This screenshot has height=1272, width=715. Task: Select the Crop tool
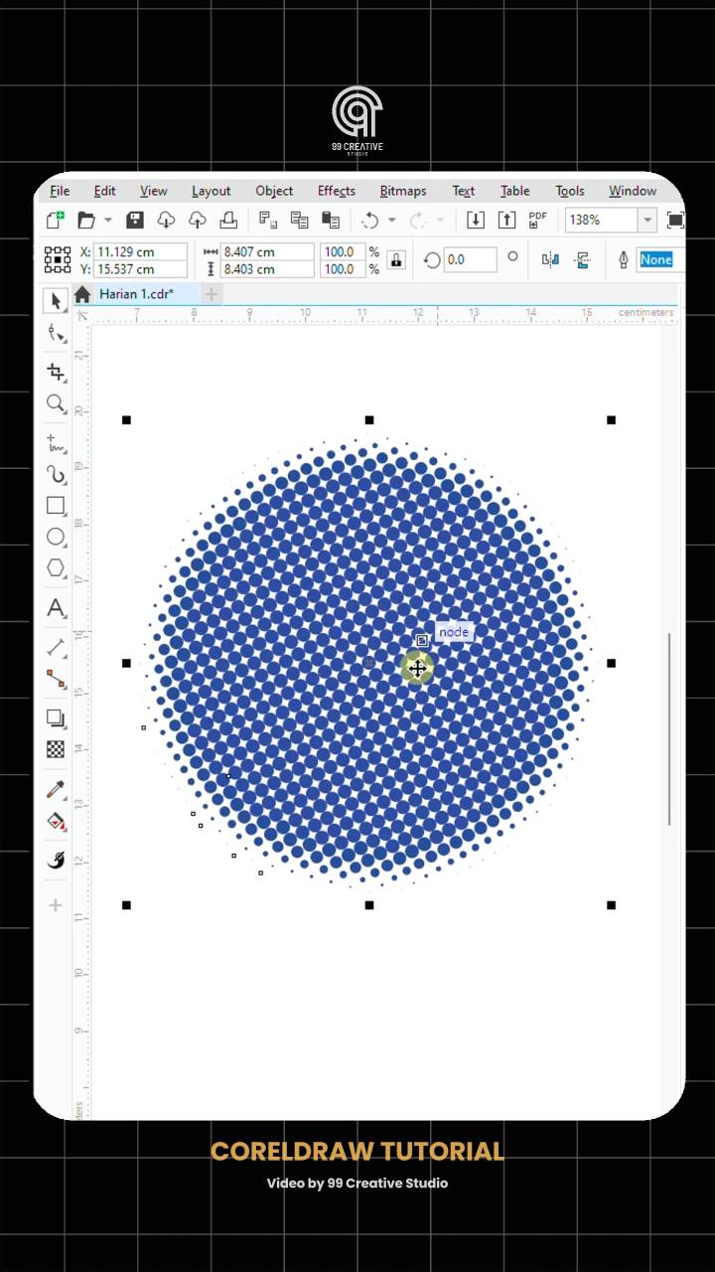(x=56, y=372)
